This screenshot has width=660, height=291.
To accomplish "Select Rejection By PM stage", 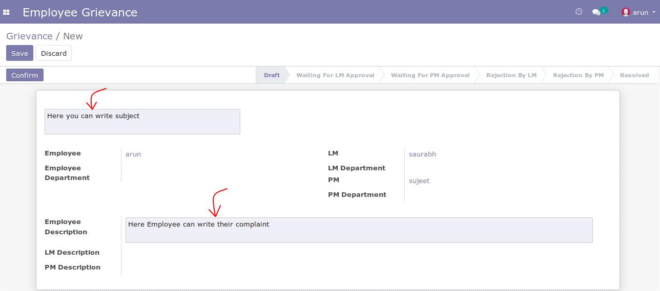I will [578, 75].
